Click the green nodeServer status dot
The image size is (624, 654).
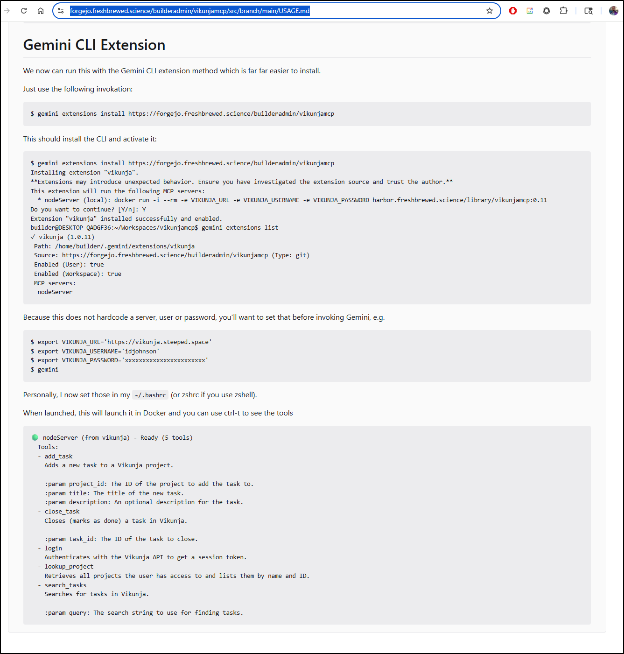click(x=35, y=437)
